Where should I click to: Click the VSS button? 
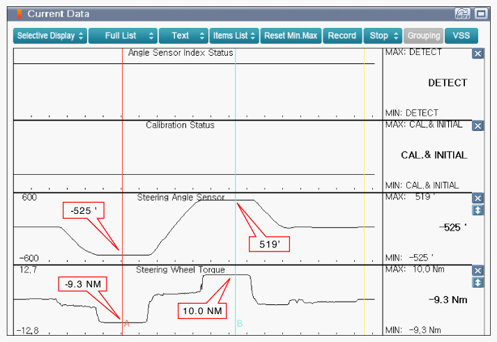pyautogui.click(x=461, y=36)
